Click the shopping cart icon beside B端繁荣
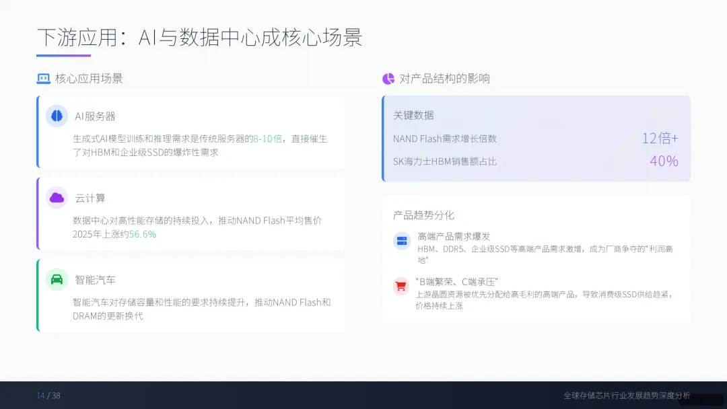The width and height of the screenshot is (727, 409). click(x=401, y=287)
